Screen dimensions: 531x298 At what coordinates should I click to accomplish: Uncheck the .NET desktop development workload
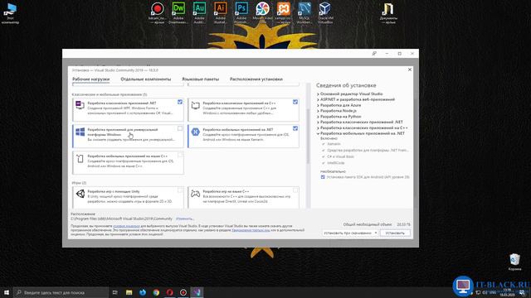click(x=180, y=102)
